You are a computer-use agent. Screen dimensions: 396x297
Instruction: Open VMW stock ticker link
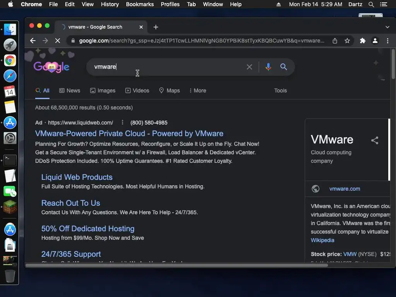(350, 254)
